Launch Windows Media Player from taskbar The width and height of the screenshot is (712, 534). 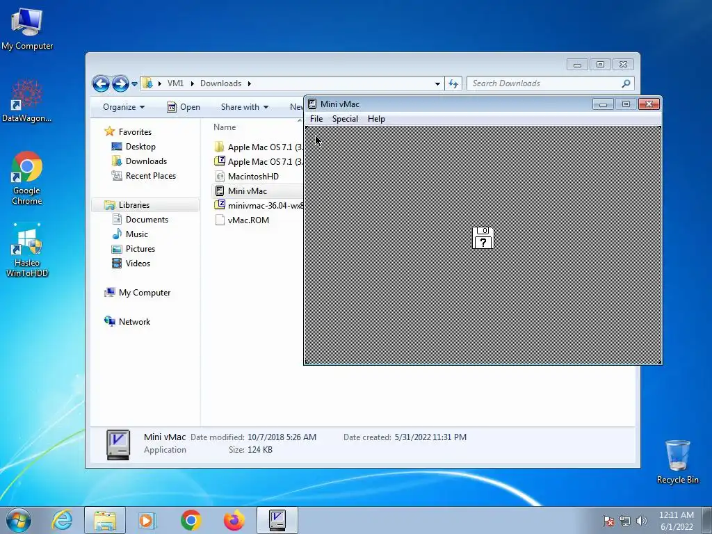[146, 520]
